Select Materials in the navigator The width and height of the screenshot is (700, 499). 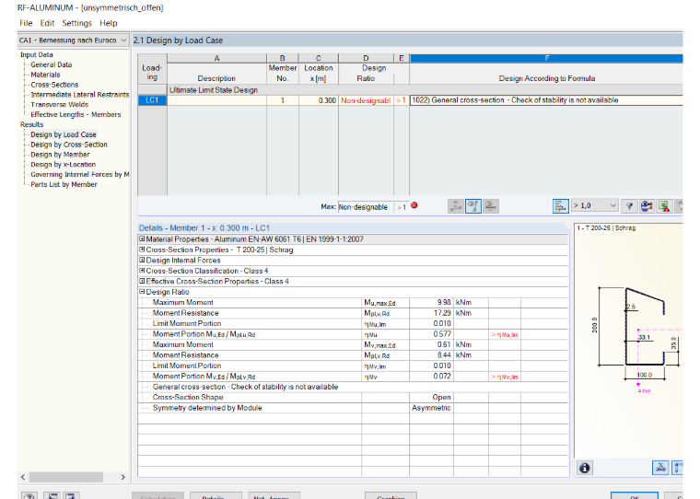pos(45,75)
